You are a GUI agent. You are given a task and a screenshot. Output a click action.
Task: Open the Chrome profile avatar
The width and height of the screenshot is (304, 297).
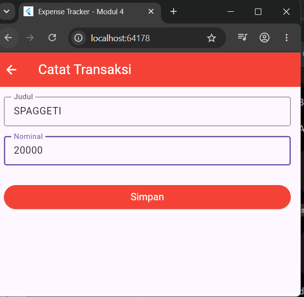coord(264,38)
